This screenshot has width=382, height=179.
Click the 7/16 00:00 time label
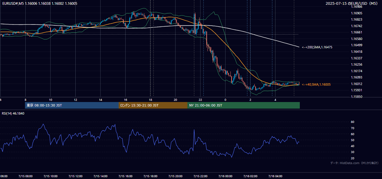coord(225,176)
